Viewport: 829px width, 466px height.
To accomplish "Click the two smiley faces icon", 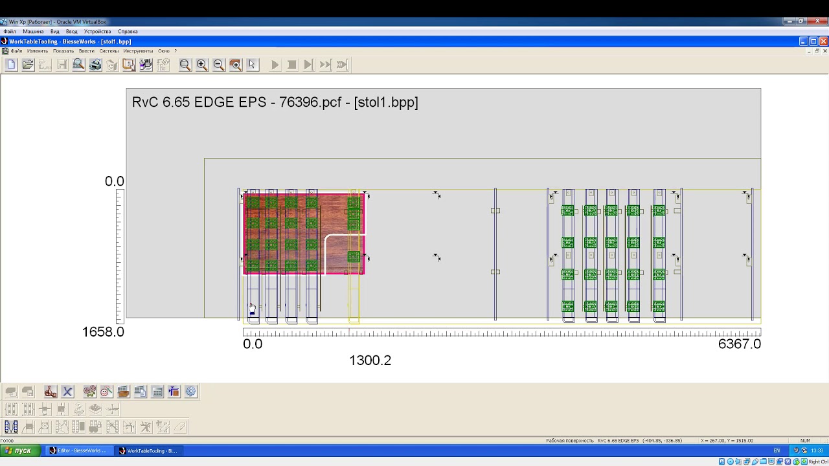I will click(x=89, y=392).
